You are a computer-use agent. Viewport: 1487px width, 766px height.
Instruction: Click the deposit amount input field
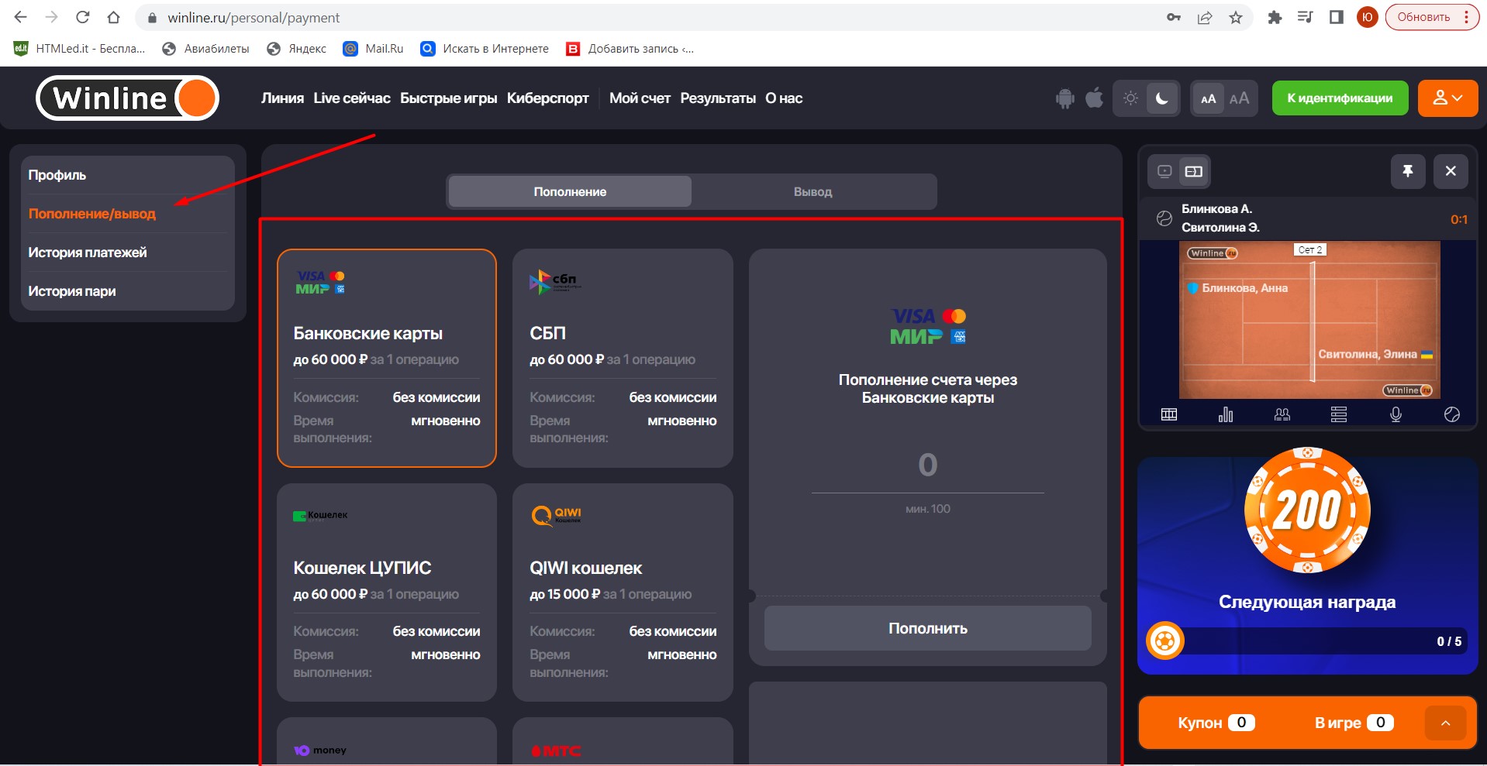[x=927, y=465]
